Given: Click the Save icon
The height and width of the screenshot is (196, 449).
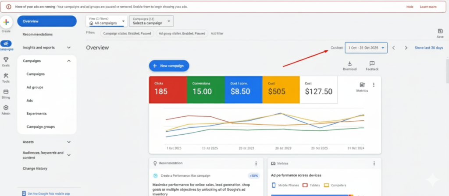Looking at the screenshot, I should tap(440, 31).
